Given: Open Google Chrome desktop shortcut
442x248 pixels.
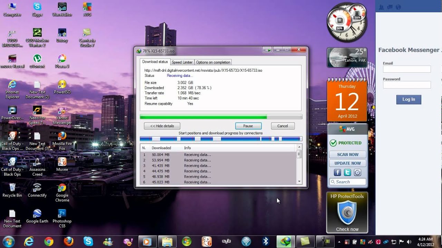Looking at the screenshot, I should click(62, 193).
